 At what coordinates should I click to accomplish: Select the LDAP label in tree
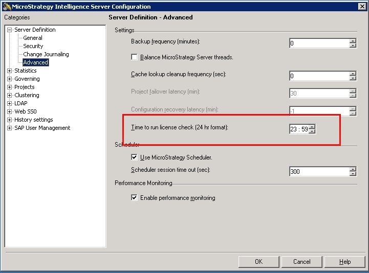click(x=21, y=103)
